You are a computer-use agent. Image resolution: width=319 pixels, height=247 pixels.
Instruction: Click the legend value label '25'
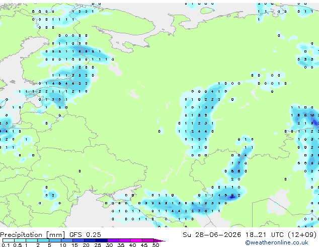[98, 245]
